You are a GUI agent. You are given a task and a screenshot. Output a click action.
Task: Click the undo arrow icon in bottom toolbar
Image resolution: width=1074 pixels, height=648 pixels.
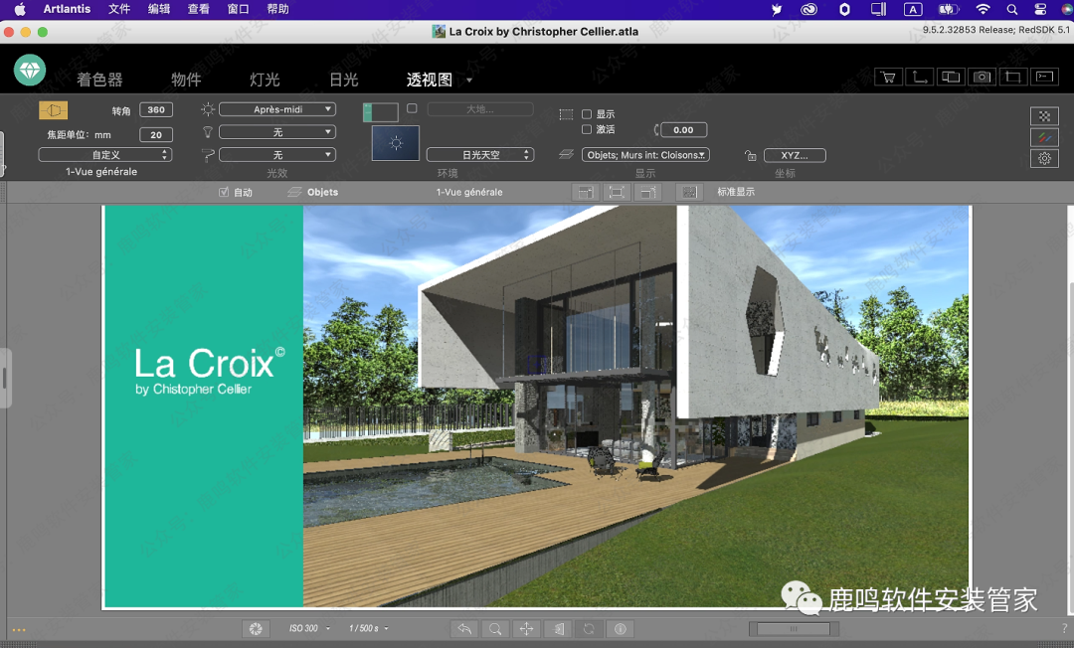(x=463, y=628)
